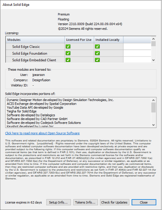The width and height of the screenshot is (162, 210).
Task: Click the ©2024 Siemens copyright line
Action: pos(83,29)
